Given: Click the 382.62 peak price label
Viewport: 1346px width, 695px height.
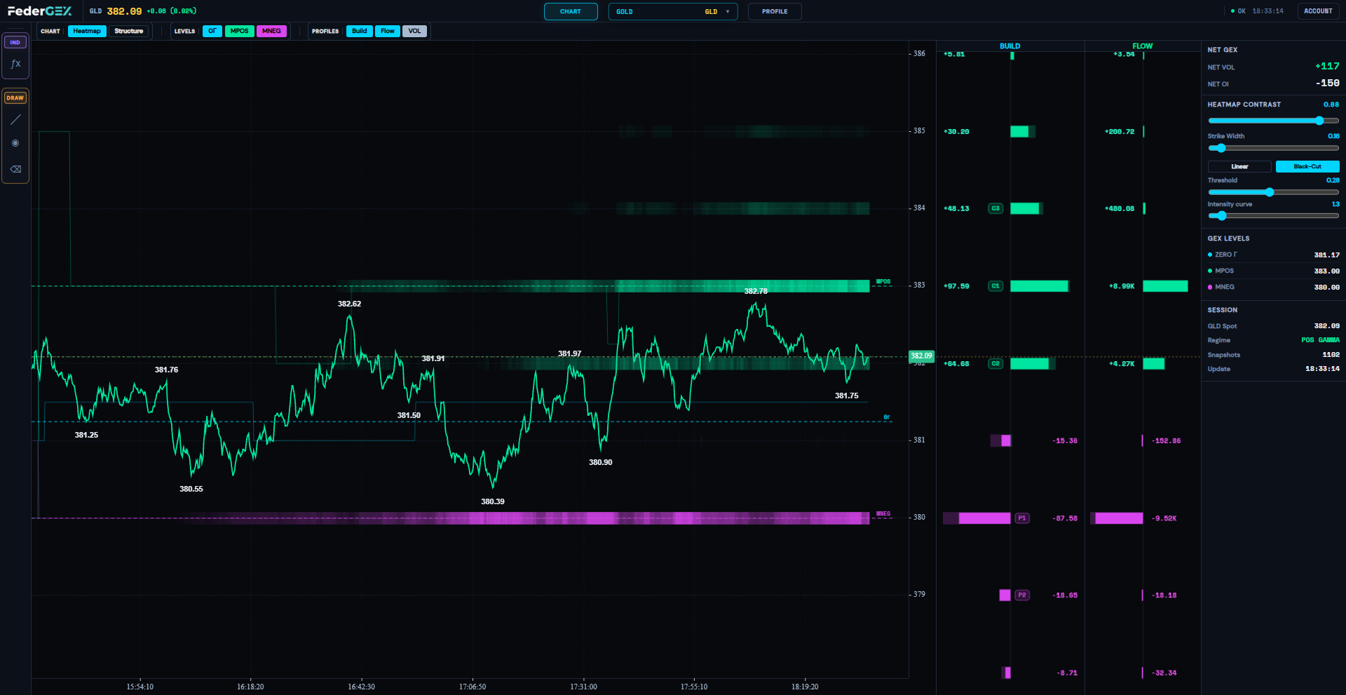Looking at the screenshot, I should [x=349, y=304].
